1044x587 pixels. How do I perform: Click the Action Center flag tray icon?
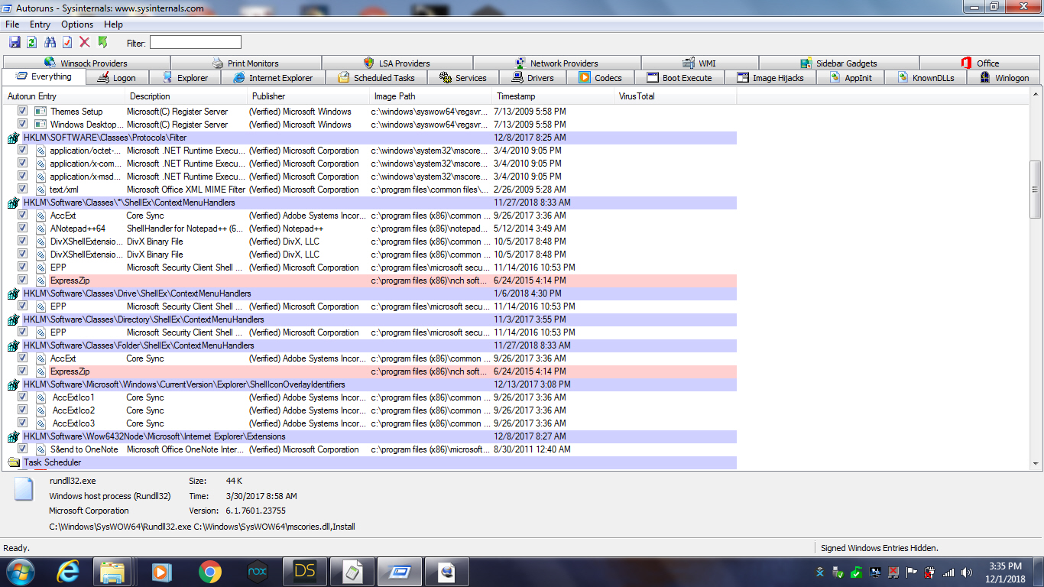912,572
